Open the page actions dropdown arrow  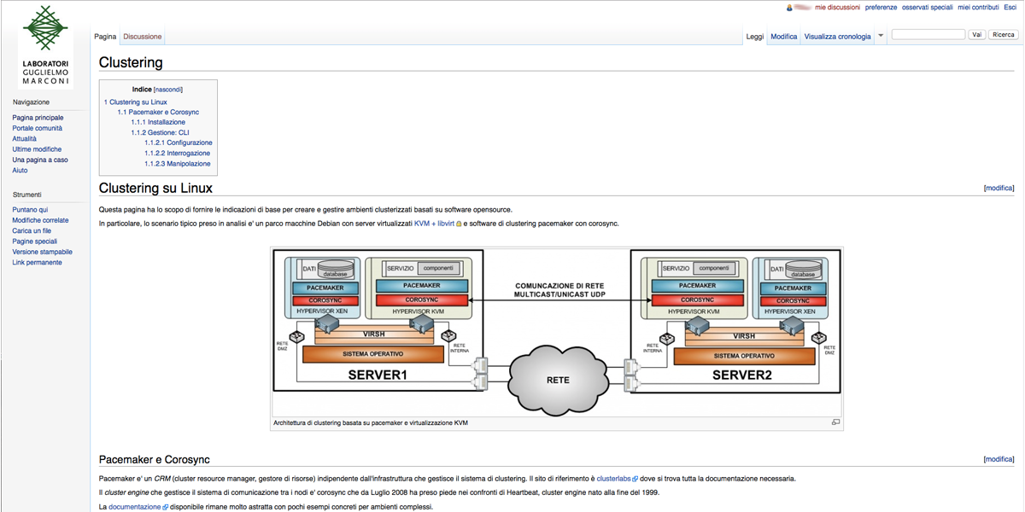[881, 36]
